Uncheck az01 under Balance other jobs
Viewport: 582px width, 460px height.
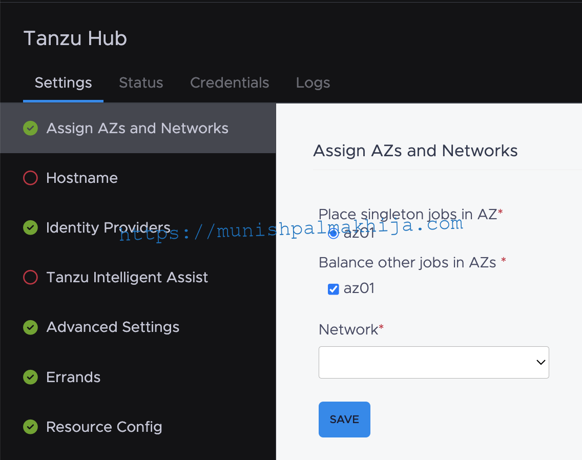point(334,289)
